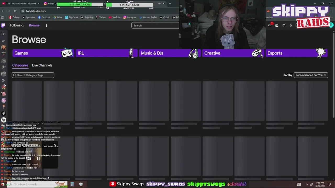Open the Home - PayPal bookmark
Screen dimensions: 335x188
[148, 17]
